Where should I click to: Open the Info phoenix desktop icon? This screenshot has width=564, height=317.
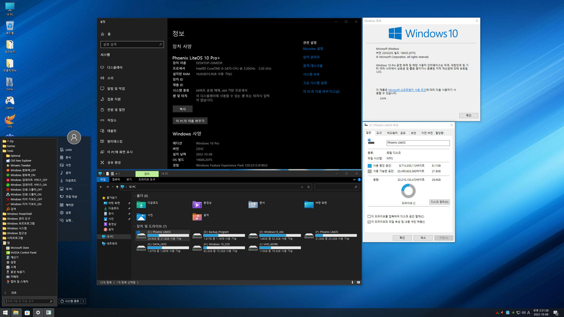tap(10, 121)
